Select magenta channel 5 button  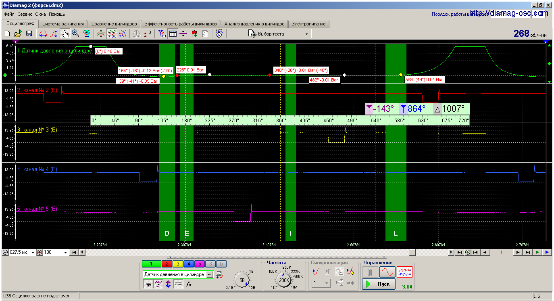point(199,264)
